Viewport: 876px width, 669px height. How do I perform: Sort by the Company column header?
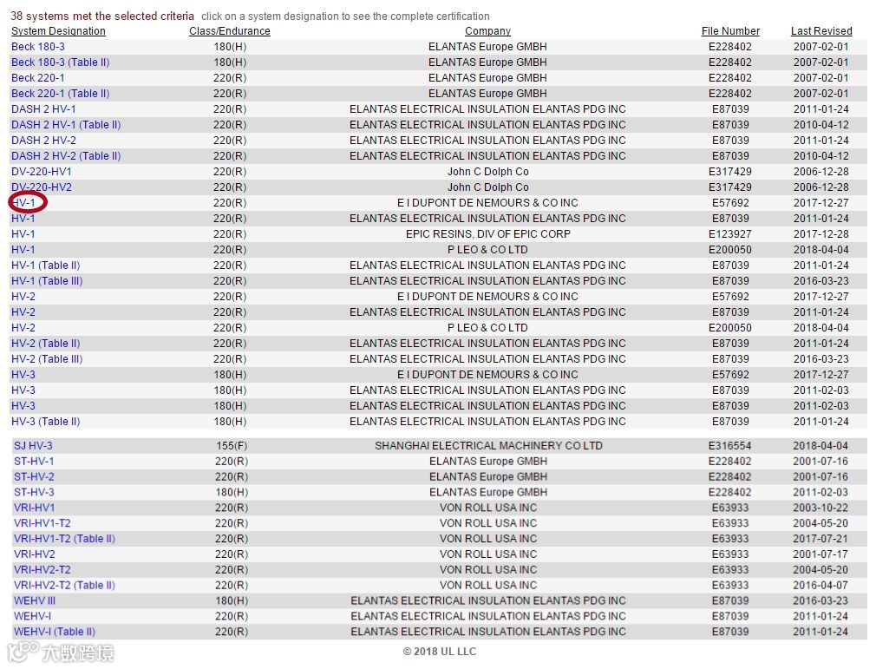pos(487,30)
